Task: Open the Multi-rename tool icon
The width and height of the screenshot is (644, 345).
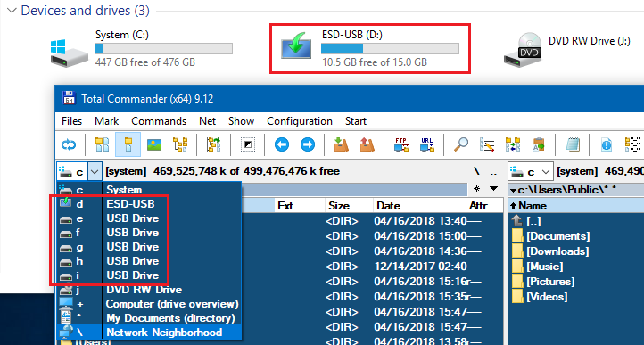Action: coord(487,144)
